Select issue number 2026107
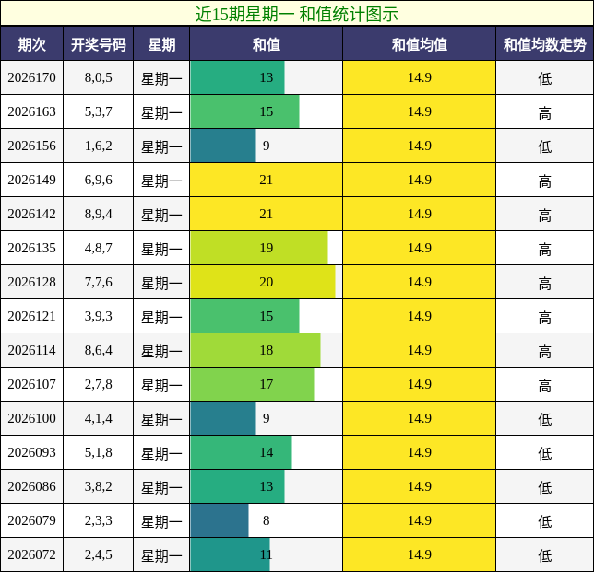Viewport: 594px width, 572px height. coord(31,384)
